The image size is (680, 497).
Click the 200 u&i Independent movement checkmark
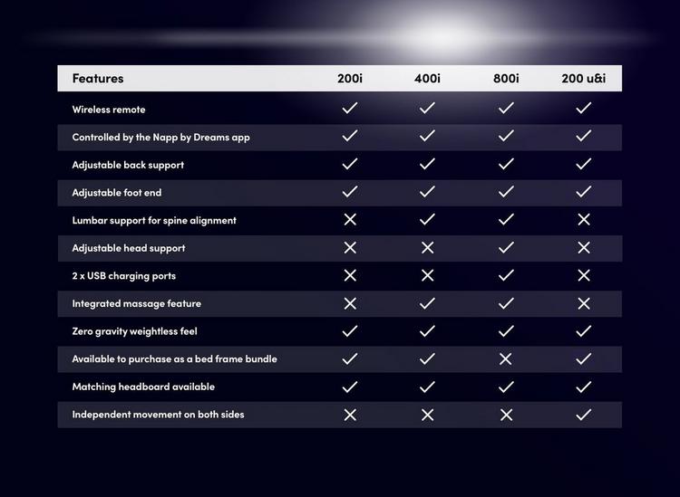pyautogui.click(x=584, y=415)
